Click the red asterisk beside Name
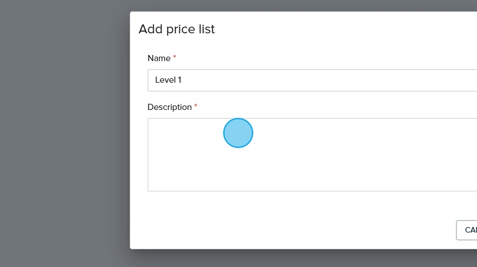Viewport: 477px width, 267px height. pos(175,57)
